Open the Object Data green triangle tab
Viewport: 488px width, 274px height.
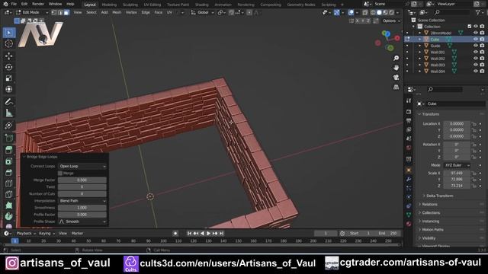(x=409, y=215)
